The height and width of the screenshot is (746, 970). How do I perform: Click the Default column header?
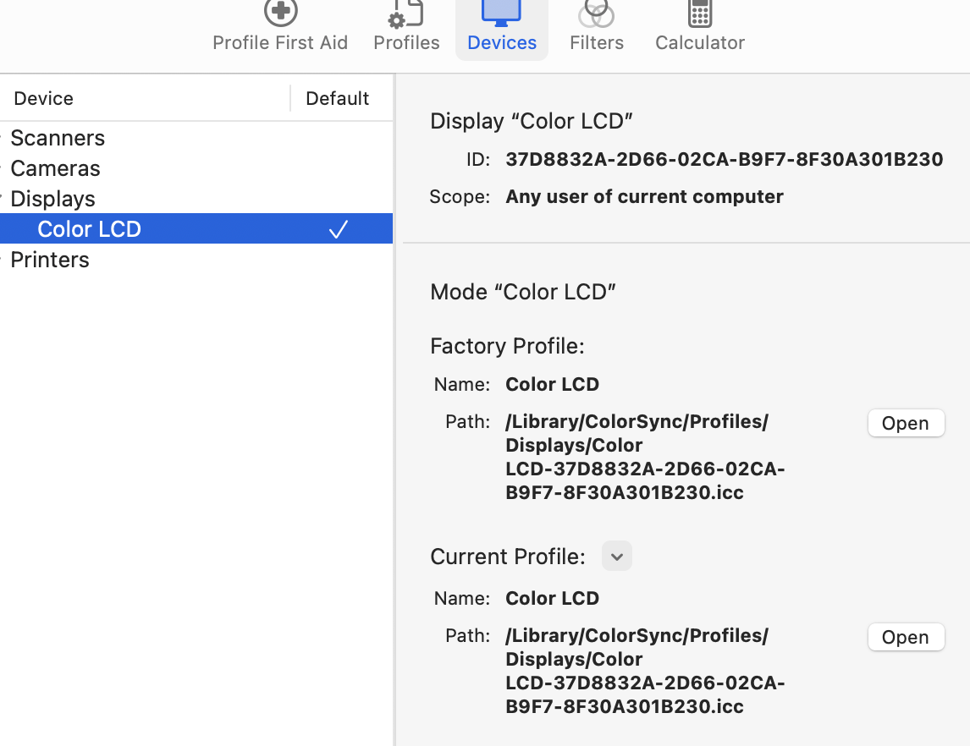coord(338,98)
